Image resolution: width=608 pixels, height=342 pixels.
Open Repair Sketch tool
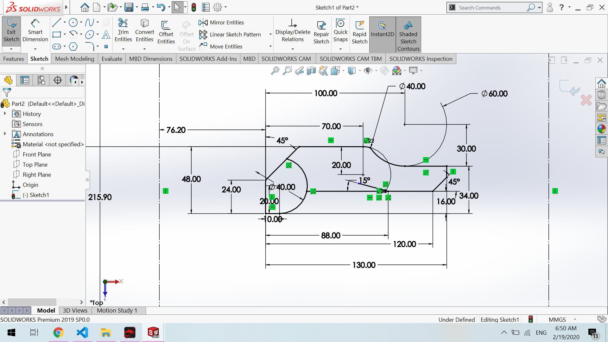point(321,33)
